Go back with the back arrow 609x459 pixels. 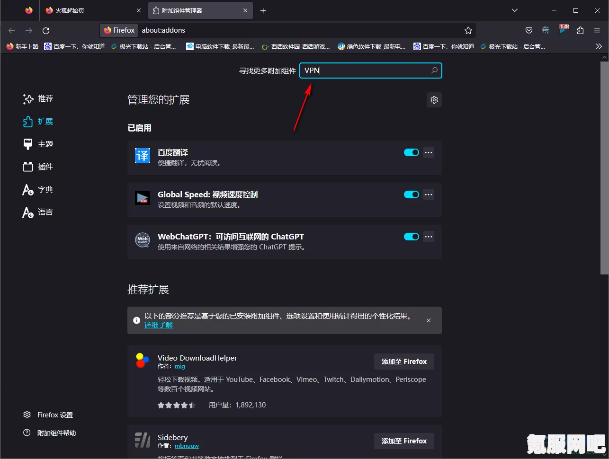tap(12, 30)
